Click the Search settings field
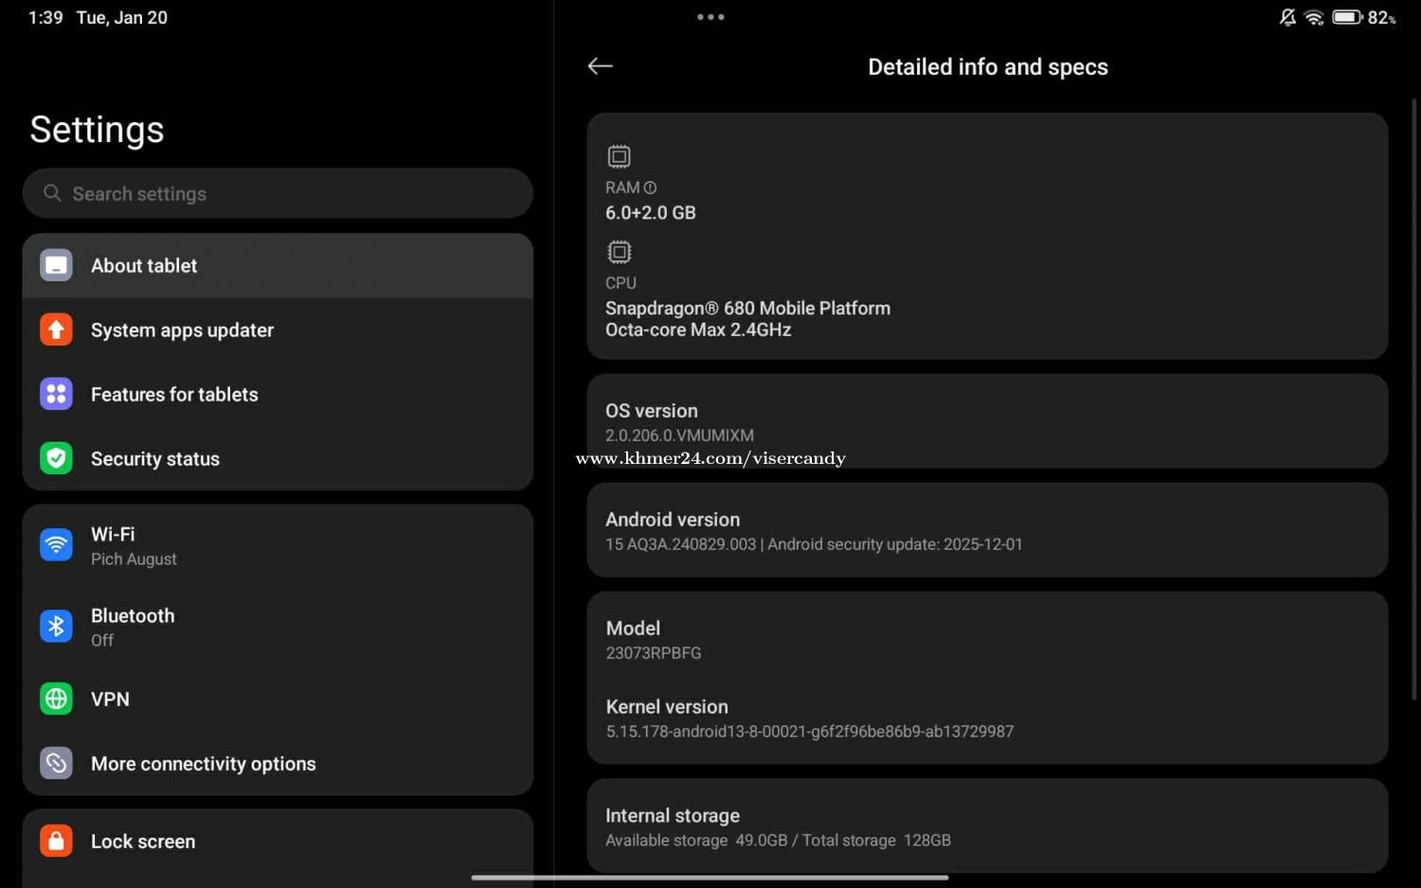This screenshot has width=1421, height=888. pyautogui.click(x=278, y=194)
